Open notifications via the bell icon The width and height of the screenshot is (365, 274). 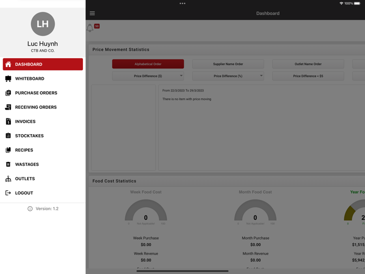coord(90,28)
